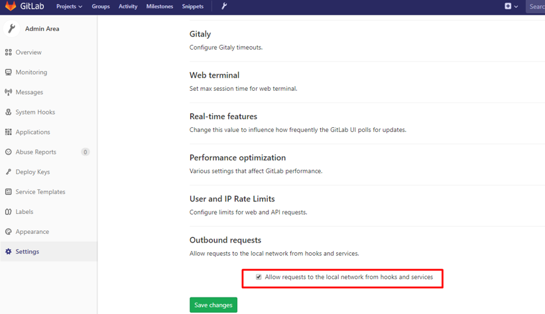Click the Settings gear icon
The width and height of the screenshot is (545, 314).
[x=9, y=252]
